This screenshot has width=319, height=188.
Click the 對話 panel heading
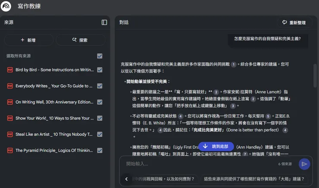[x=124, y=22]
